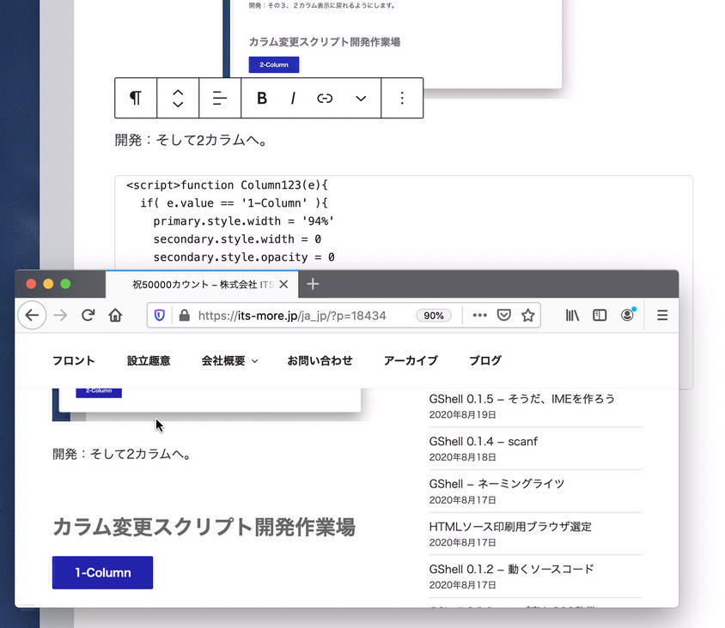The height and width of the screenshot is (628, 725).
Task: Open the text alignment options
Action: point(220,98)
